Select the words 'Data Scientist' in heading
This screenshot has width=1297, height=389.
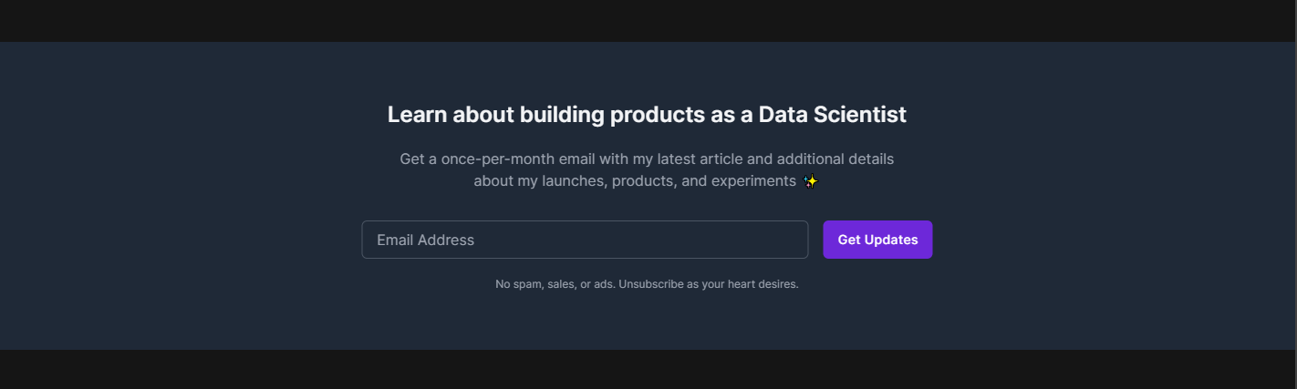832,115
